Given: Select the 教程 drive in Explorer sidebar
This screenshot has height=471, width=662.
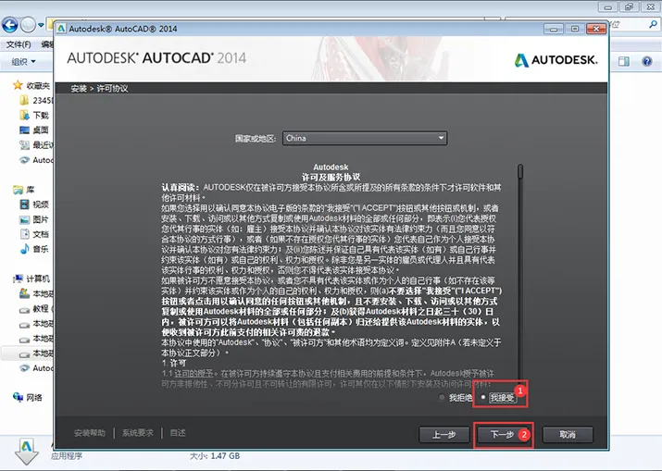Looking at the screenshot, I should click(36, 309).
